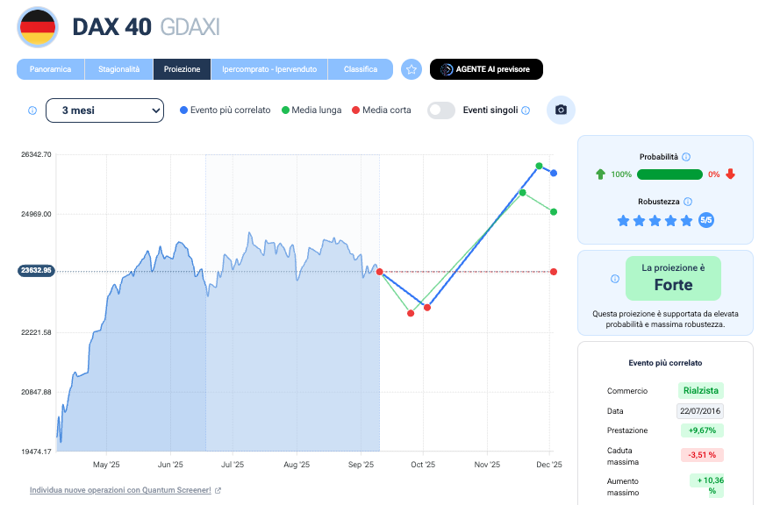Screen dimensions: 773x505
Task: Open info icon next to Probabilità
Action: click(686, 157)
